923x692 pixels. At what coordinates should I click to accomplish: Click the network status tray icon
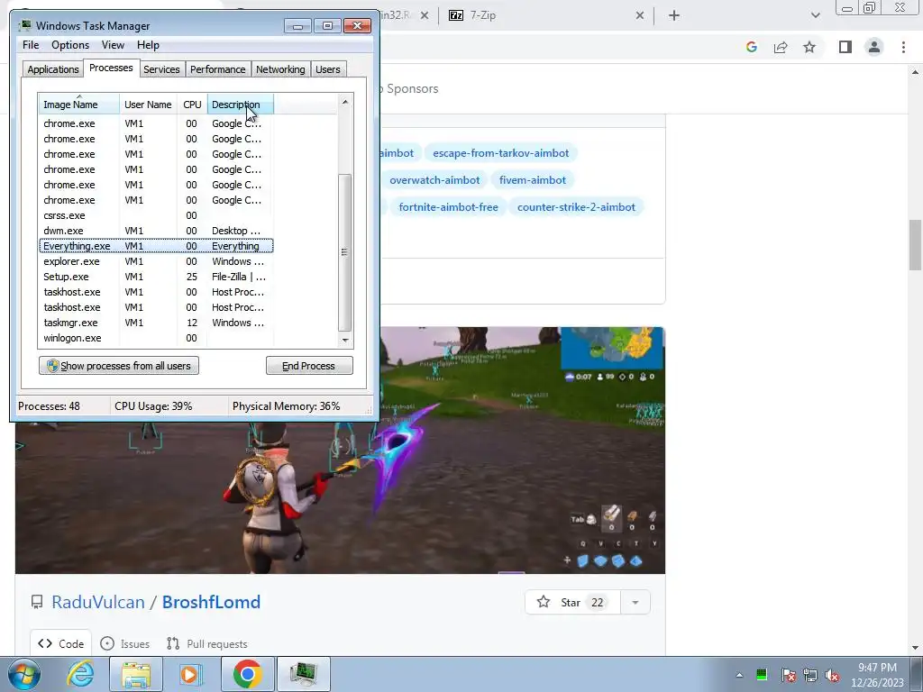[x=810, y=675]
